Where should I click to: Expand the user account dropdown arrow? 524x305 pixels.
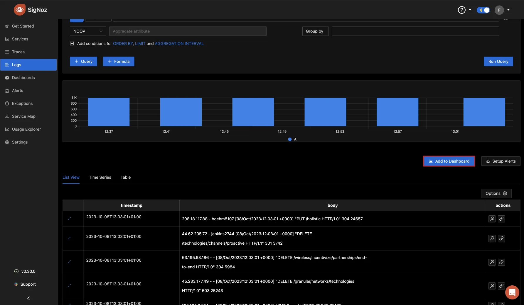pyautogui.click(x=508, y=10)
